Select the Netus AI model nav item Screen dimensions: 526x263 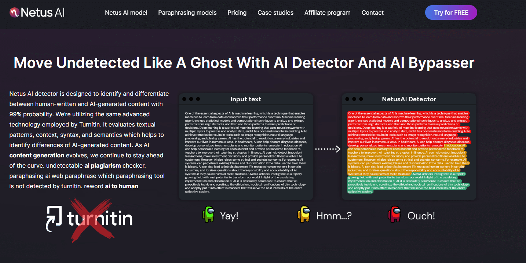click(126, 12)
